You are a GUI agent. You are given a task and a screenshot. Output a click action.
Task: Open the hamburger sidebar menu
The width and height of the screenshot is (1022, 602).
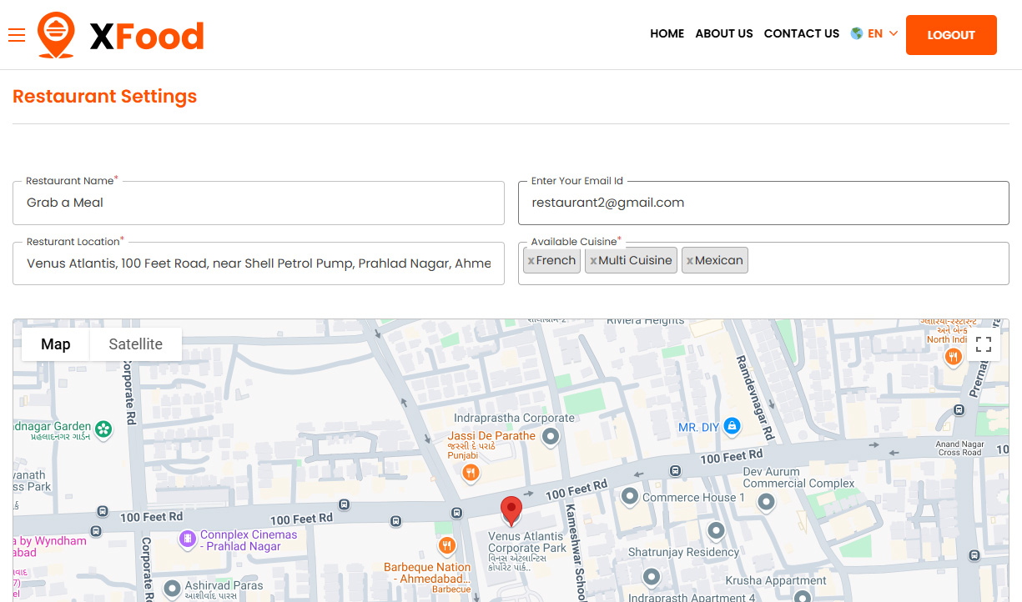click(17, 35)
